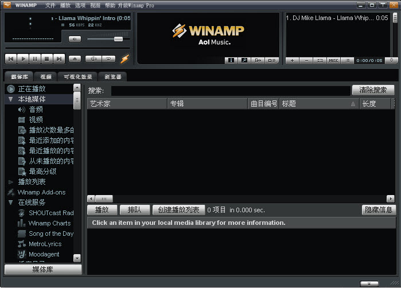Toggle shuffle mode
Viewport: 401px width, 288px height.
(x=94, y=59)
